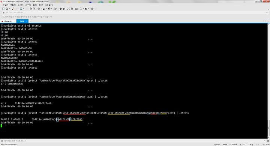Click the New Session toolbar icon
Image resolution: width=270 pixels, height=146 pixels.
click(x=3, y=9)
